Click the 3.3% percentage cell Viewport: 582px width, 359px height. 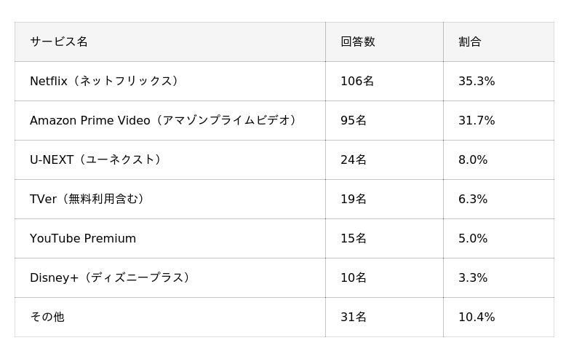point(473,278)
